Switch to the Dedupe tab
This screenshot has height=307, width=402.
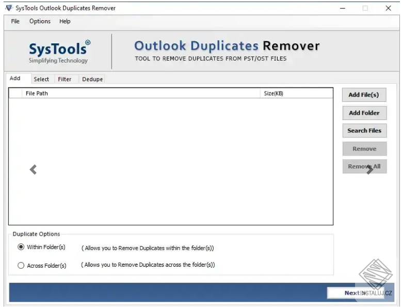click(92, 79)
